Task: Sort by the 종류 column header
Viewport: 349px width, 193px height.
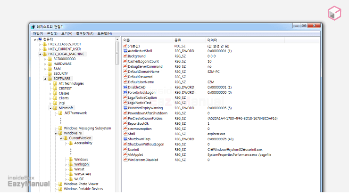Action: [189, 40]
